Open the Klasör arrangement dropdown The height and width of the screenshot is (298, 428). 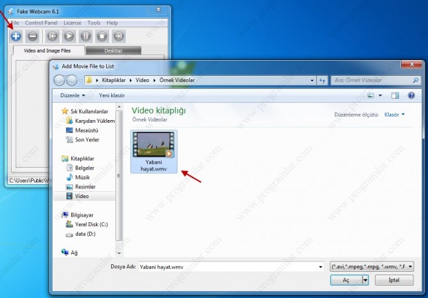(394, 115)
